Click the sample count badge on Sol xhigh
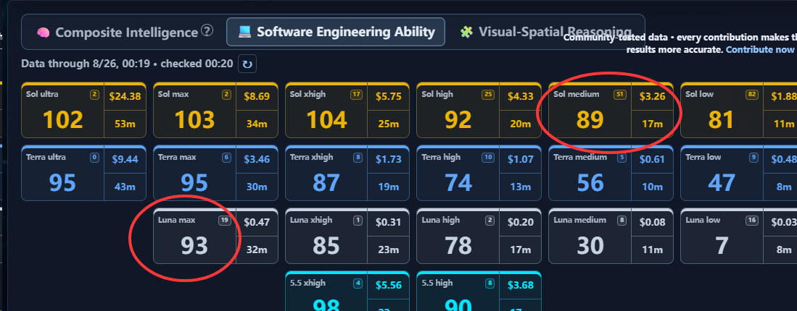The image size is (797, 311). click(356, 94)
